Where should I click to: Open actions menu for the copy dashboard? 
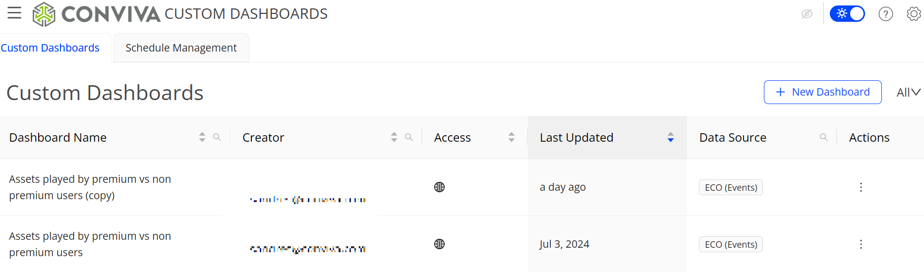(x=861, y=187)
